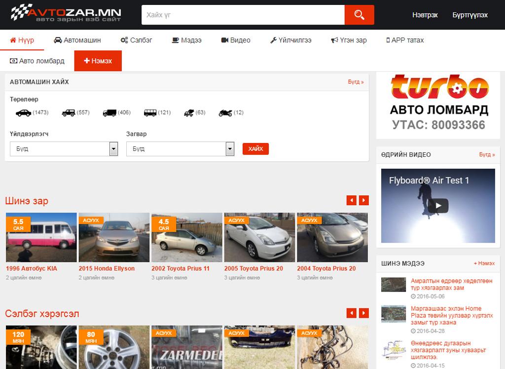Image resolution: width=505 pixels, height=369 pixels.
Task: Open the 1996 Автобус KIA listing thumbnail
Action: coord(41,237)
